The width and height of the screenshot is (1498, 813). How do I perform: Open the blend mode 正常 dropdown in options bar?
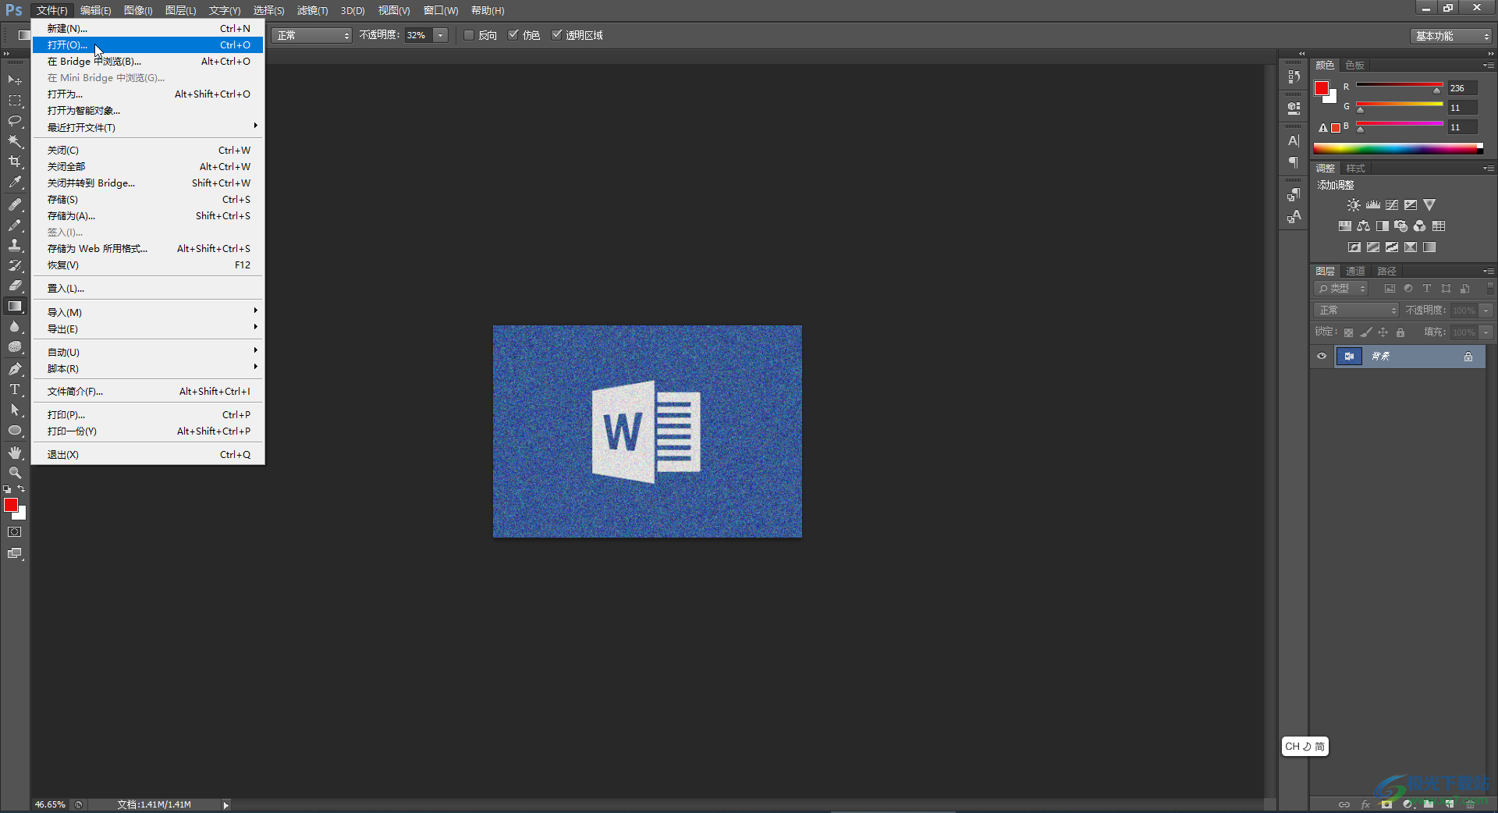point(312,35)
